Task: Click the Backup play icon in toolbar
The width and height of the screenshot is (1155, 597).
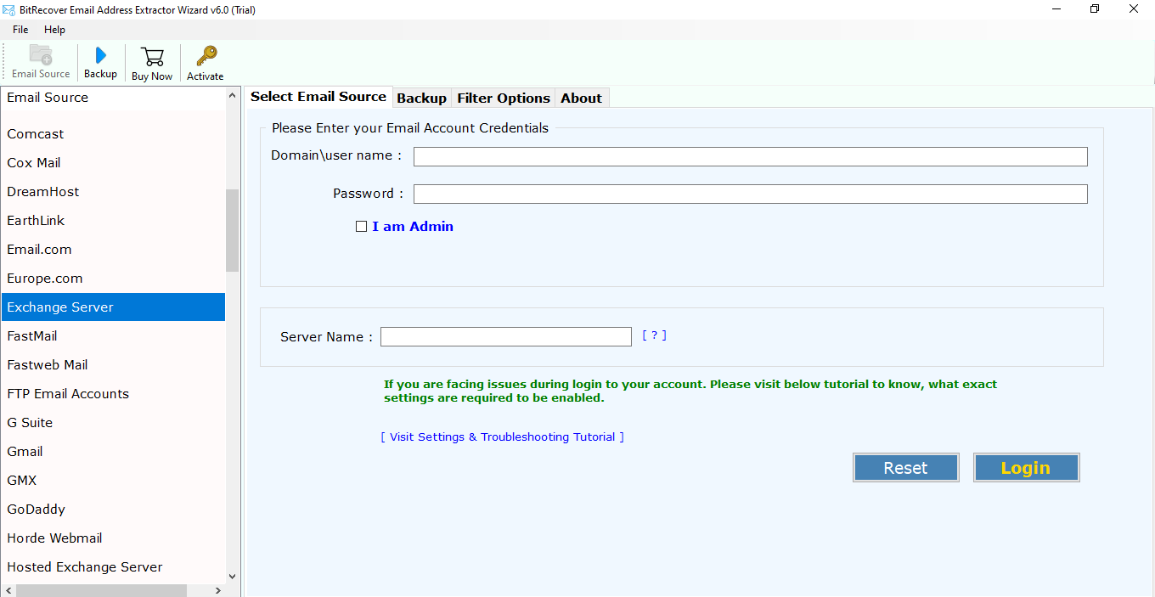Action: tap(100, 56)
